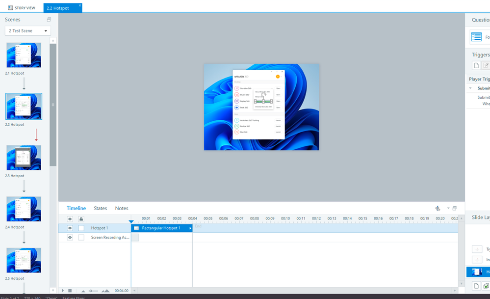Open the Notes tab in timeline panel
Image resolution: width=490 pixels, height=299 pixels.
point(122,208)
